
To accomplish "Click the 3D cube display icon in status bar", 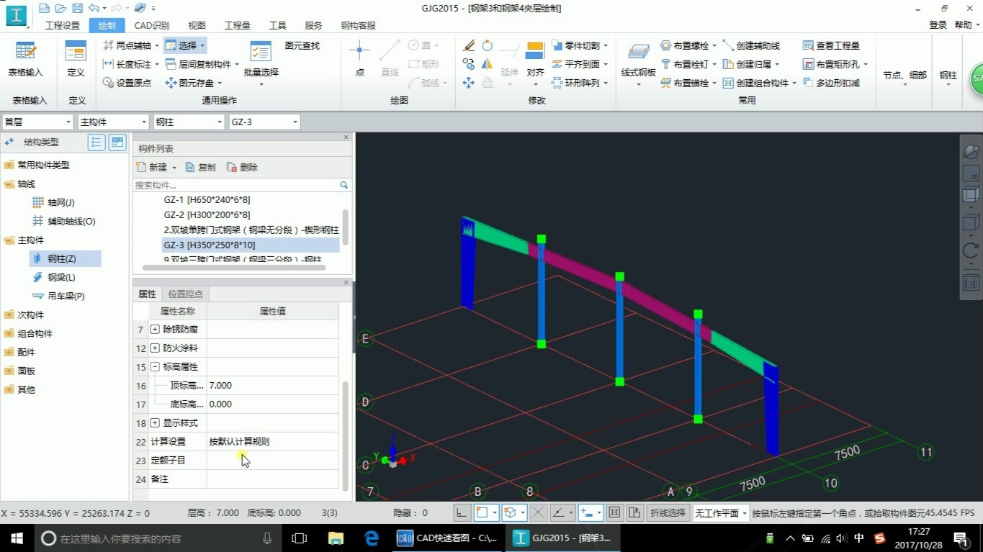I will coord(510,512).
